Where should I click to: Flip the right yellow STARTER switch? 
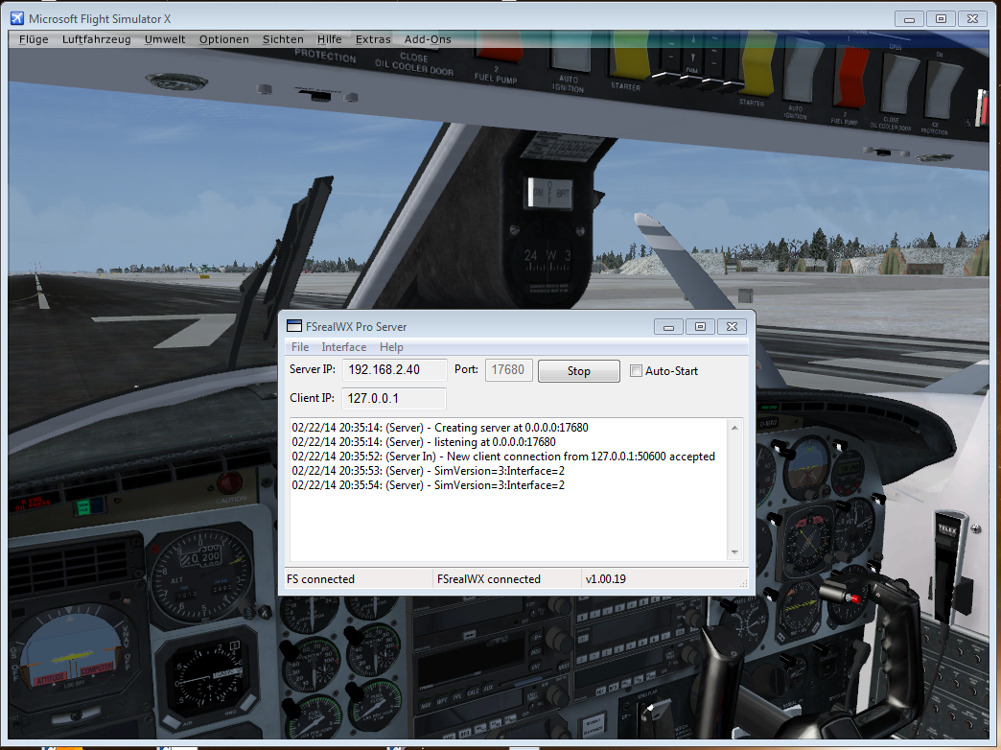coord(757,67)
